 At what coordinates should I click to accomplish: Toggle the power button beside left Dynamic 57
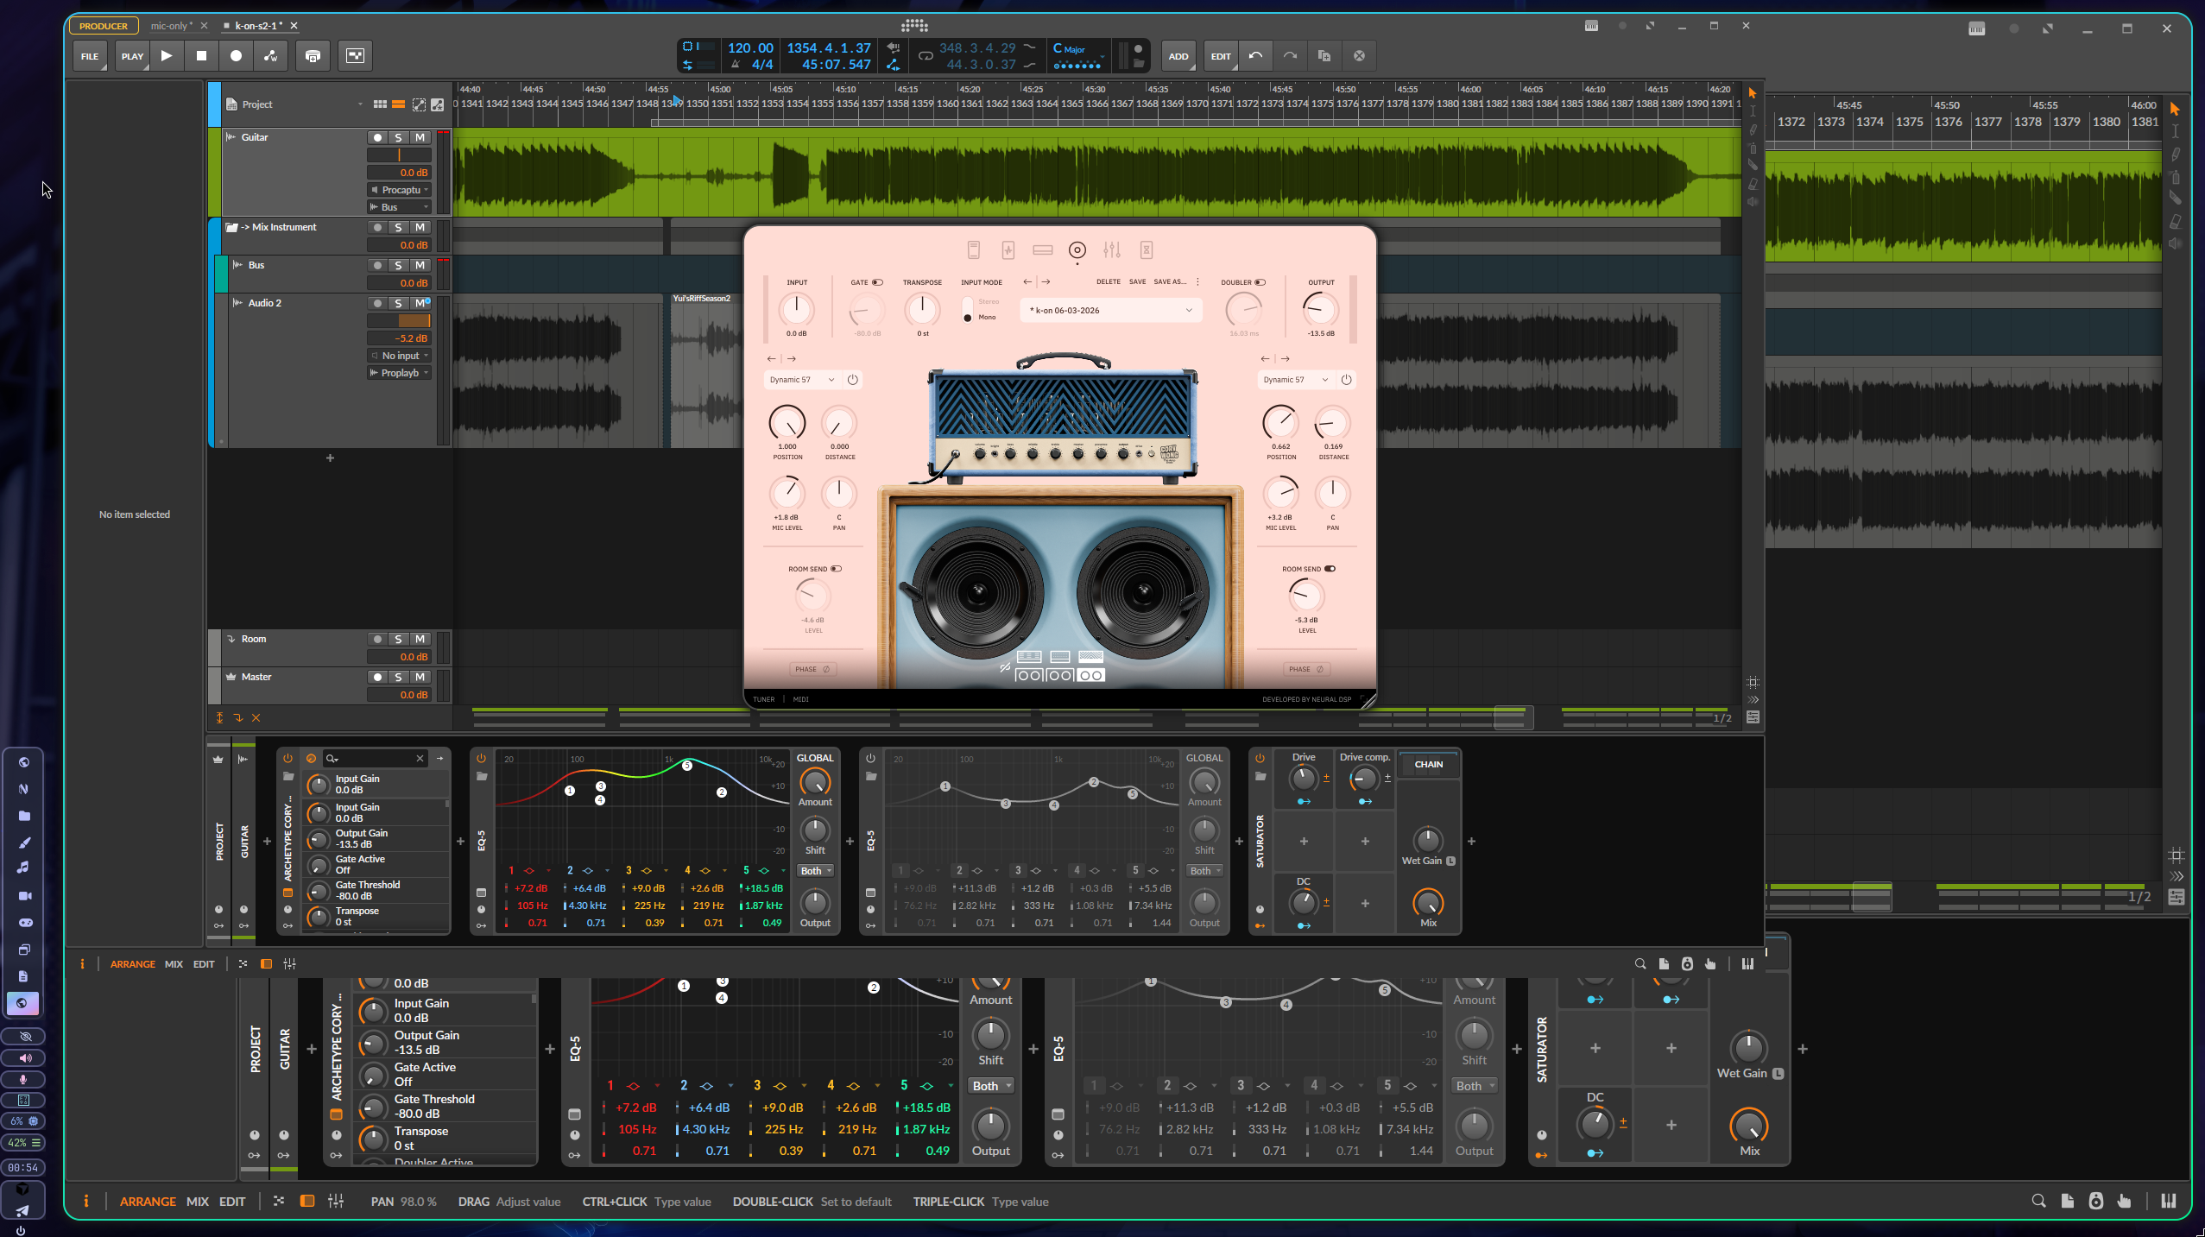click(x=852, y=380)
